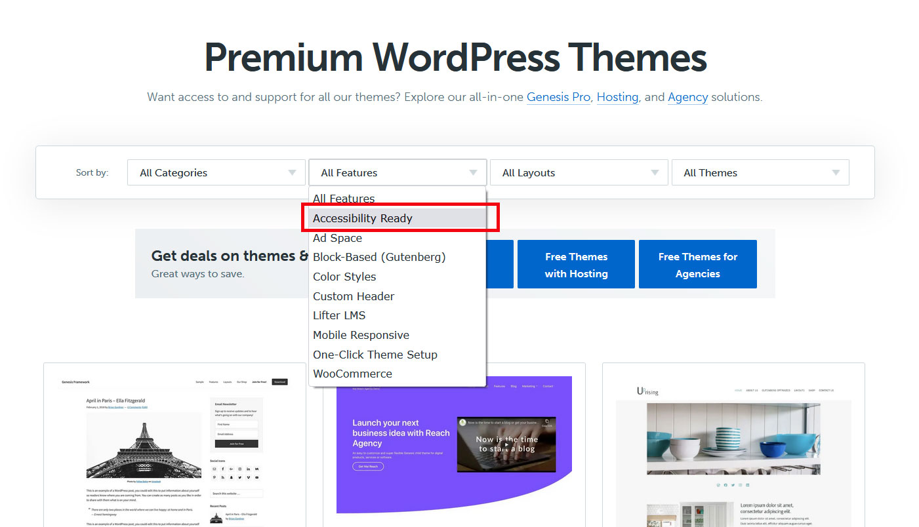Follow the Hosting link
The height and width of the screenshot is (527, 919).
[x=617, y=97]
